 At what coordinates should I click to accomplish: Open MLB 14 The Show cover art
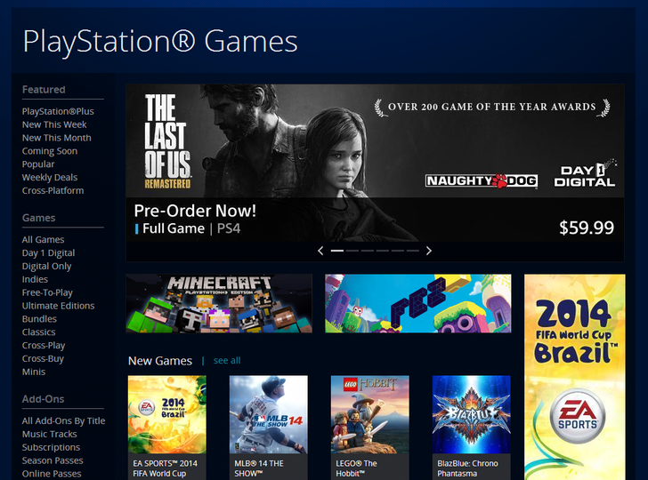269,414
